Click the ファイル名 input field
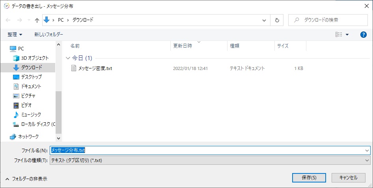The width and height of the screenshot is (373, 188). pos(207,151)
